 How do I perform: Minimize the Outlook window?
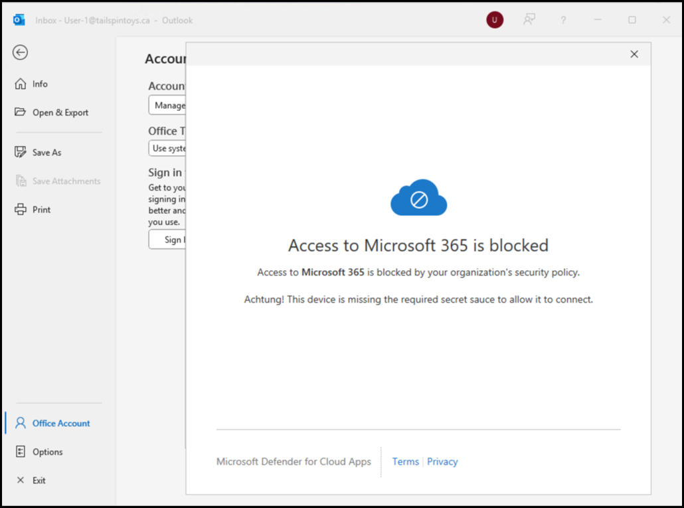pyautogui.click(x=598, y=20)
